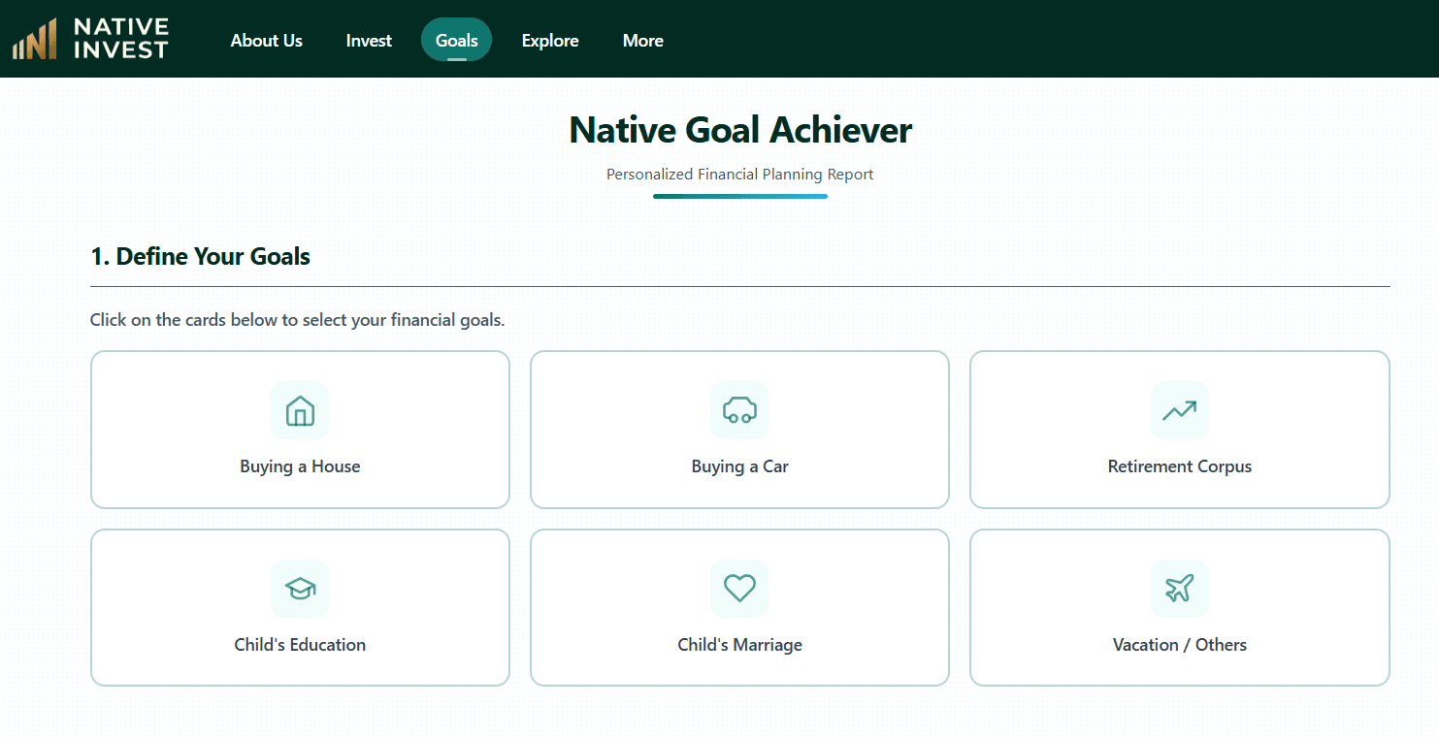
Task: Open the More menu
Action: [643, 41]
